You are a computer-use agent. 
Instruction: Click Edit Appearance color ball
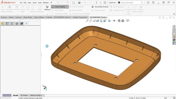[119, 21]
